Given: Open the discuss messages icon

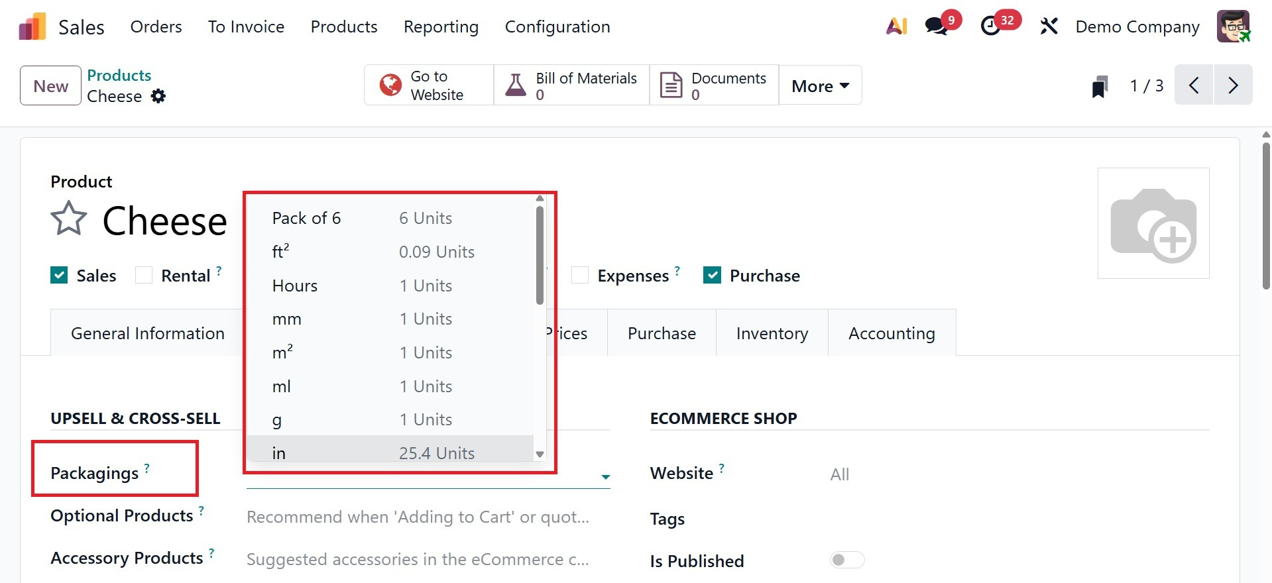Looking at the screenshot, I should click(x=936, y=26).
